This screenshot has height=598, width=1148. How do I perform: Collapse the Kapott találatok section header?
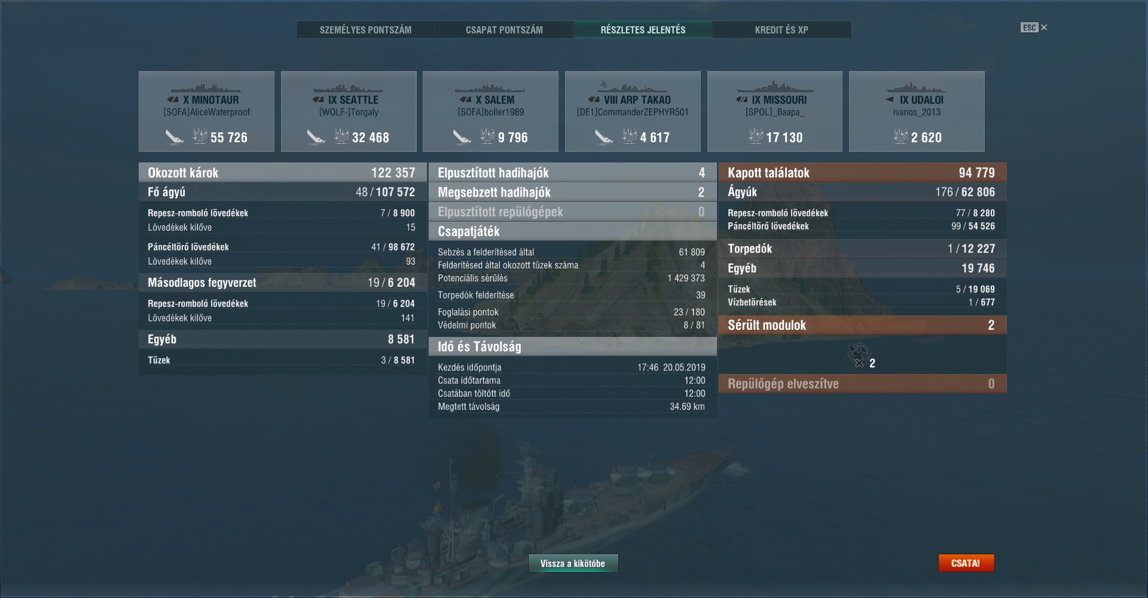tap(862, 173)
